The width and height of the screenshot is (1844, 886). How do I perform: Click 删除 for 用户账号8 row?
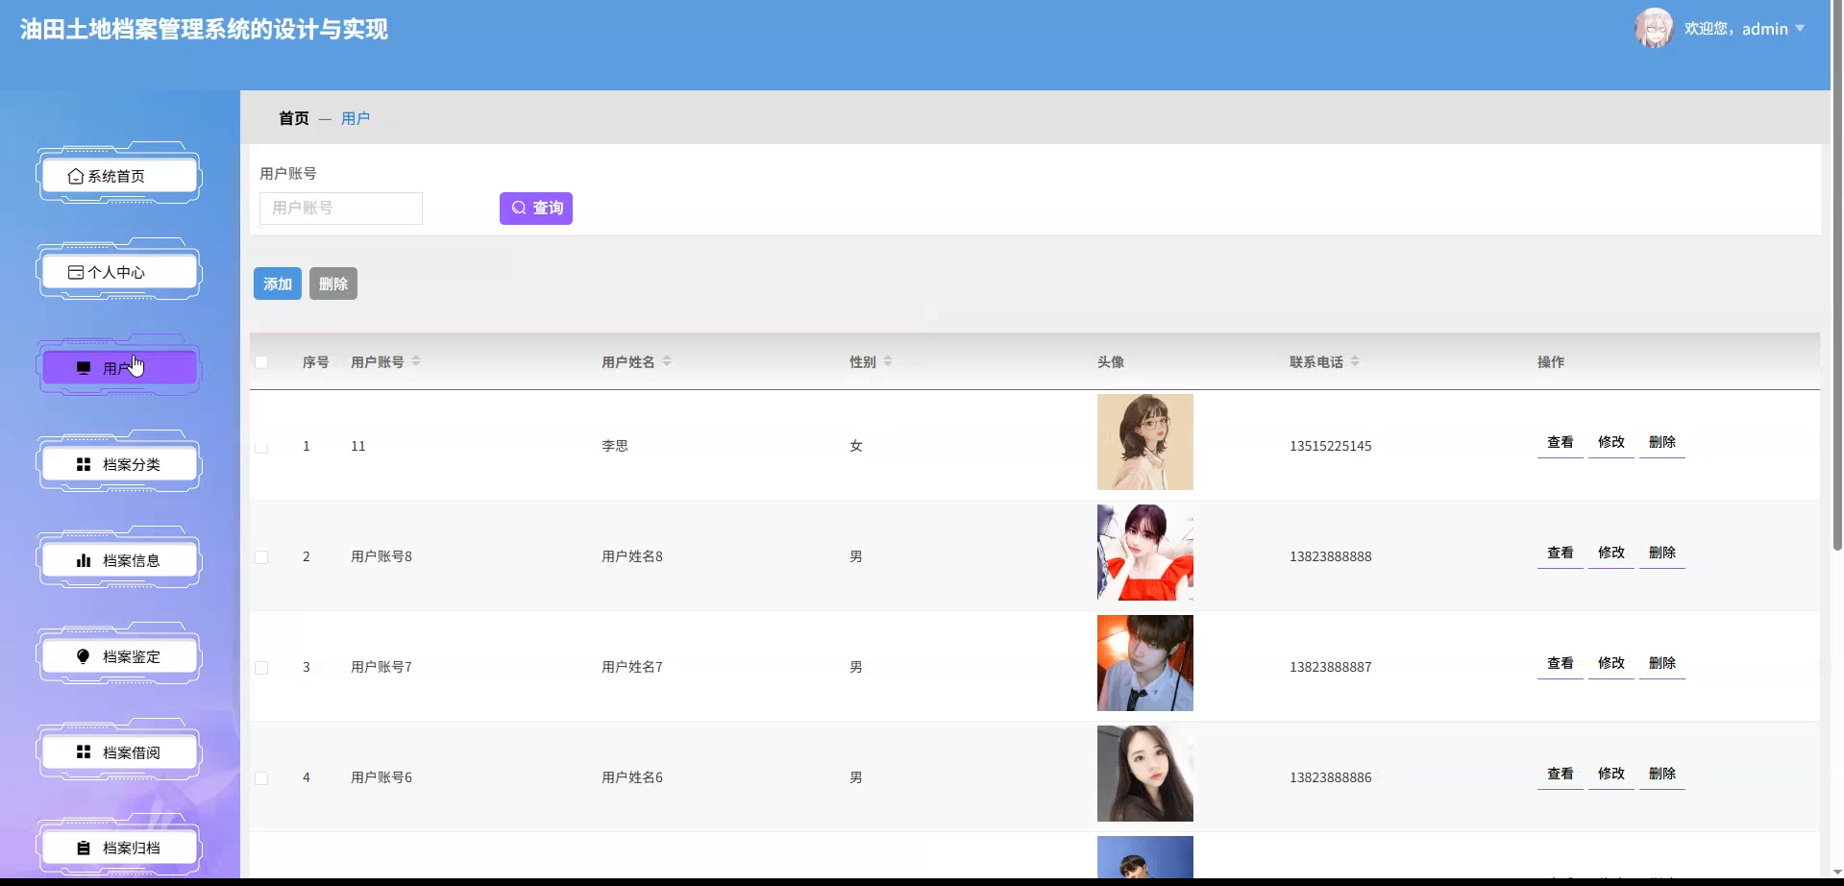point(1662,553)
